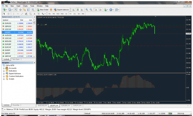This screenshot has height=116, width=193.
Task: Switch to line chart icon
Action: 82,10
